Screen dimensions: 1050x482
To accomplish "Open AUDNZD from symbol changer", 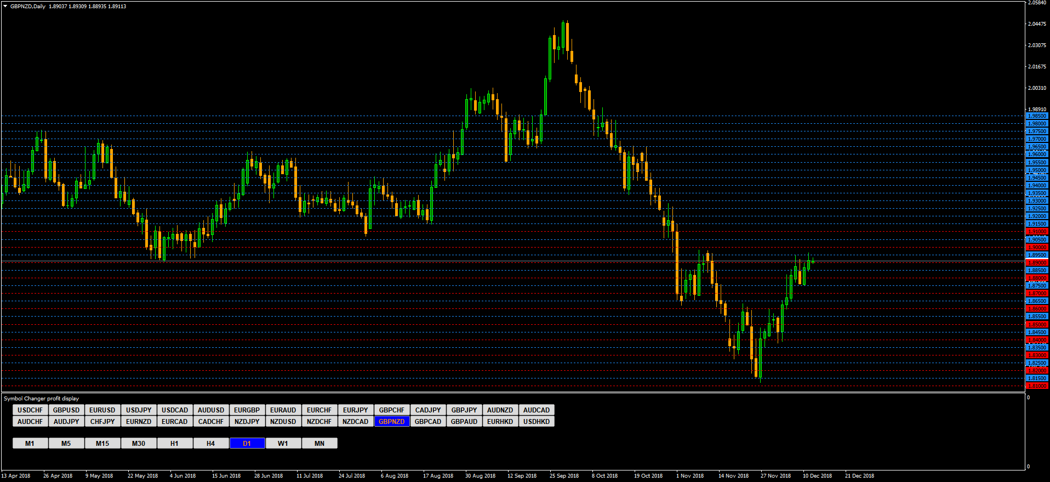I will click(x=500, y=410).
